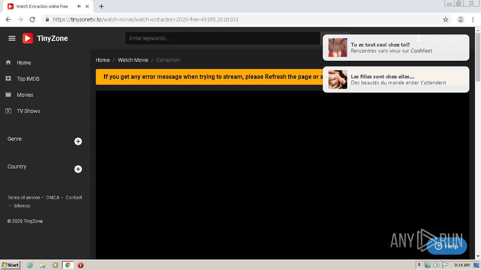Image resolution: width=481 pixels, height=270 pixels.
Task: Click the browser Back arrow
Action: 8,19
